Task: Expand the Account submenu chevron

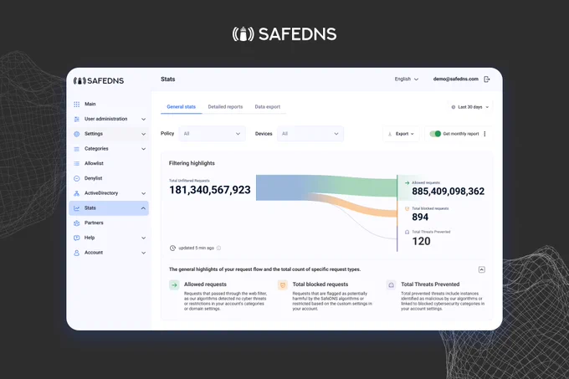Action: tap(144, 254)
